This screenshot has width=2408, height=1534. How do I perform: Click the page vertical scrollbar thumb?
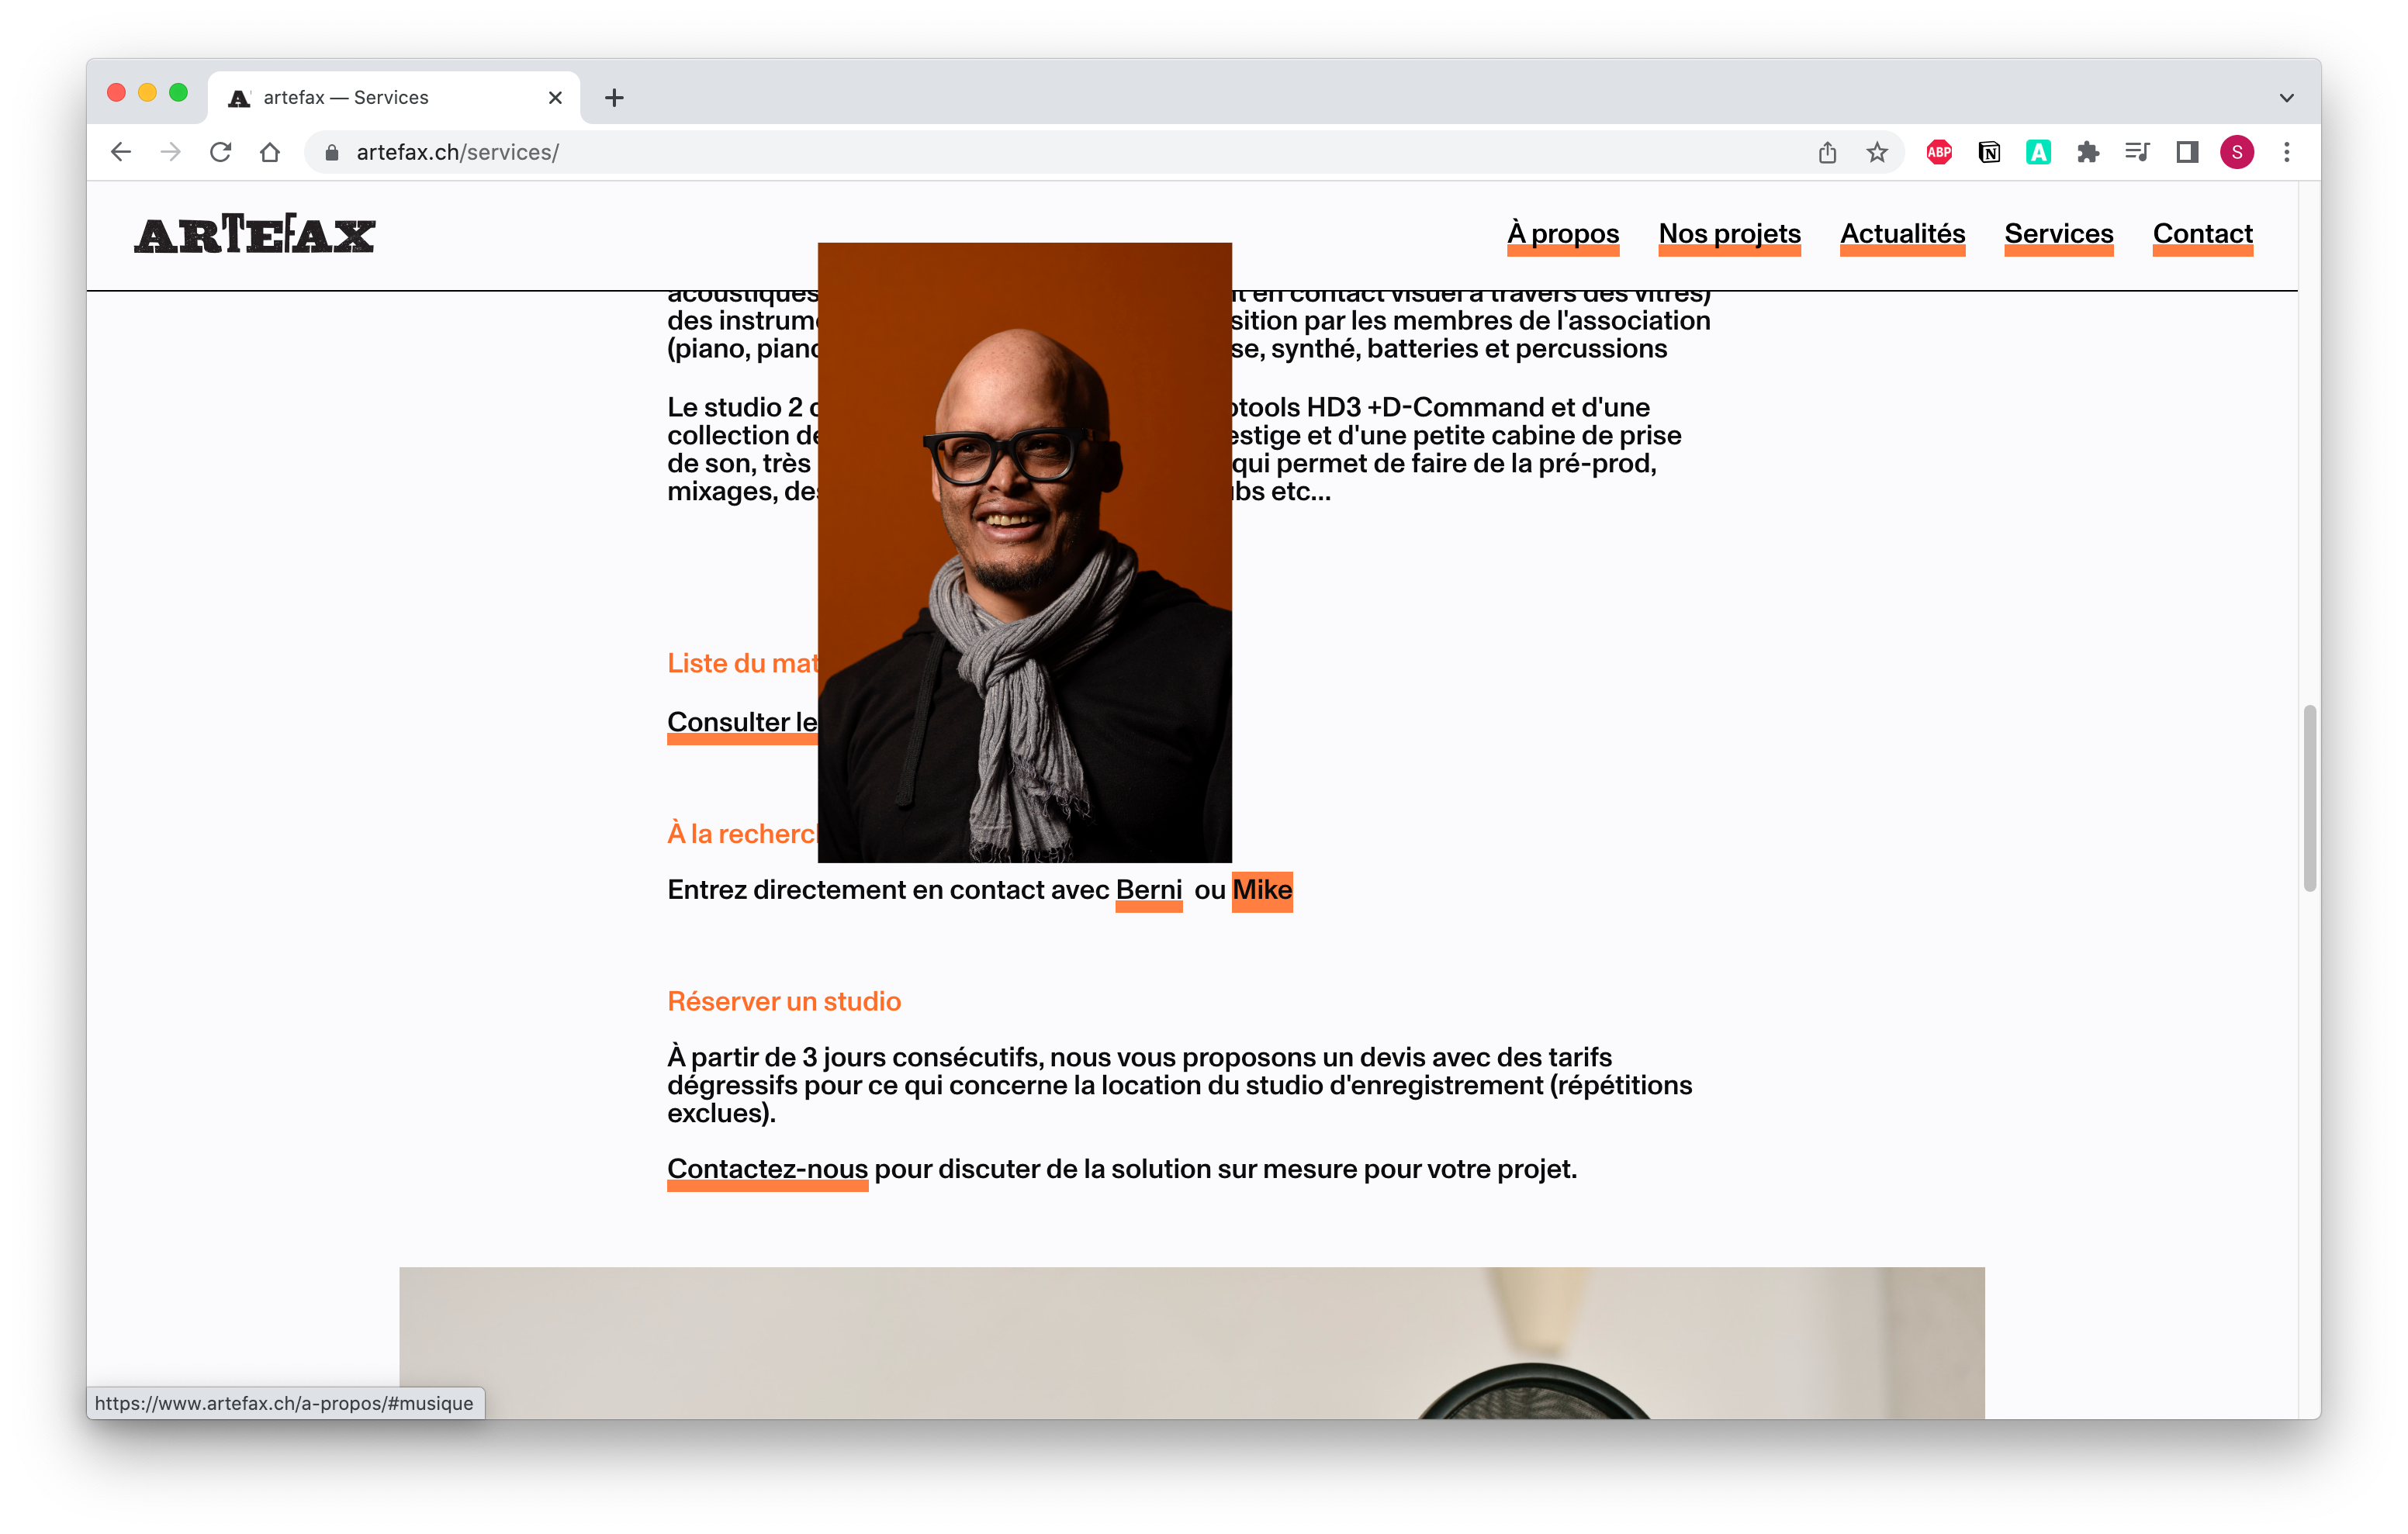(2309, 797)
